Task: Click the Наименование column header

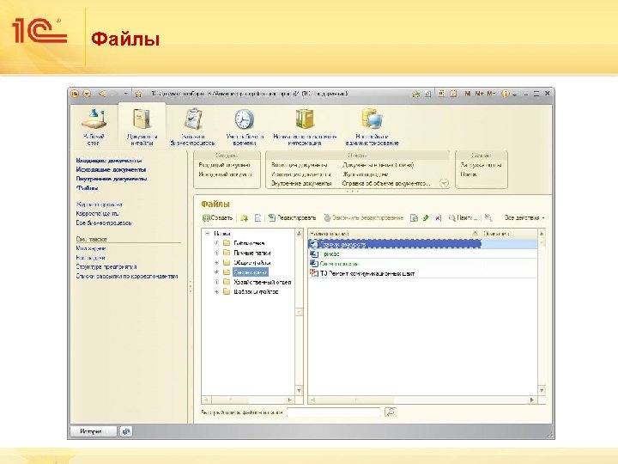Action: [x=394, y=234]
